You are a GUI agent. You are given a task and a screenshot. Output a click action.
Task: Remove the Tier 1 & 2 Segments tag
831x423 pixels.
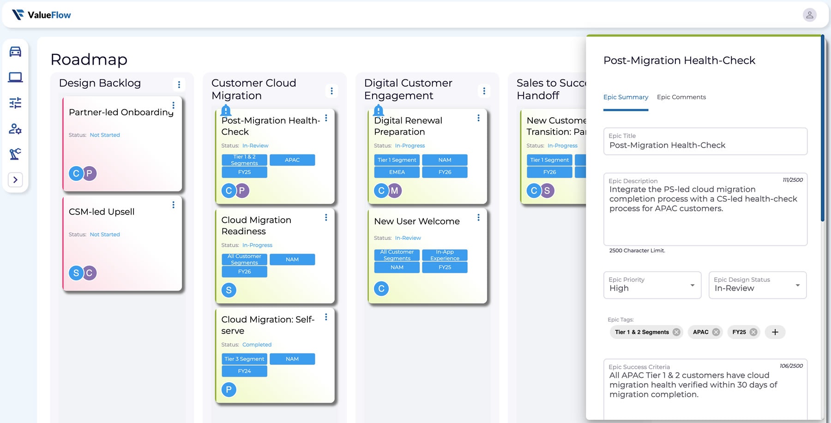pos(676,332)
